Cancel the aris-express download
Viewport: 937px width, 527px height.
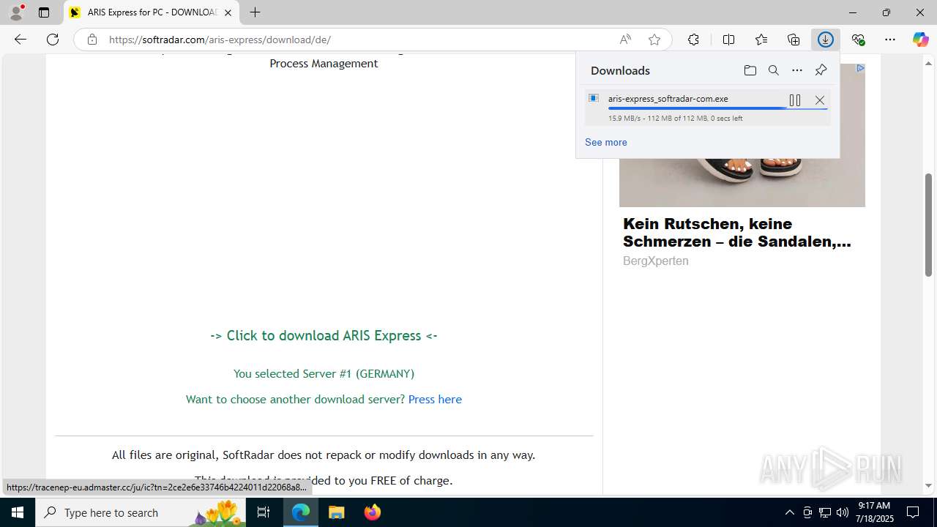tap(820, 100)
